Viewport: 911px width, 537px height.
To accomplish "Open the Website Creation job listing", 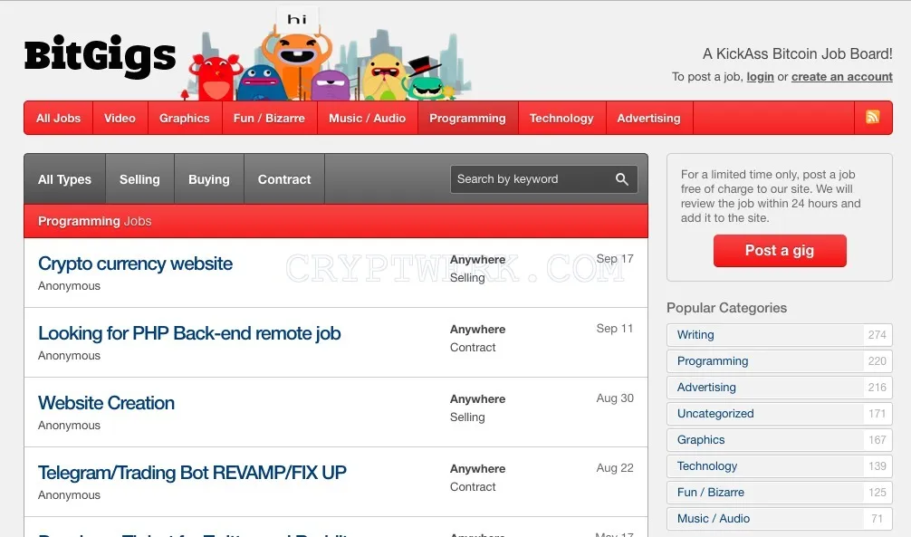I will (x=106, y=403).
